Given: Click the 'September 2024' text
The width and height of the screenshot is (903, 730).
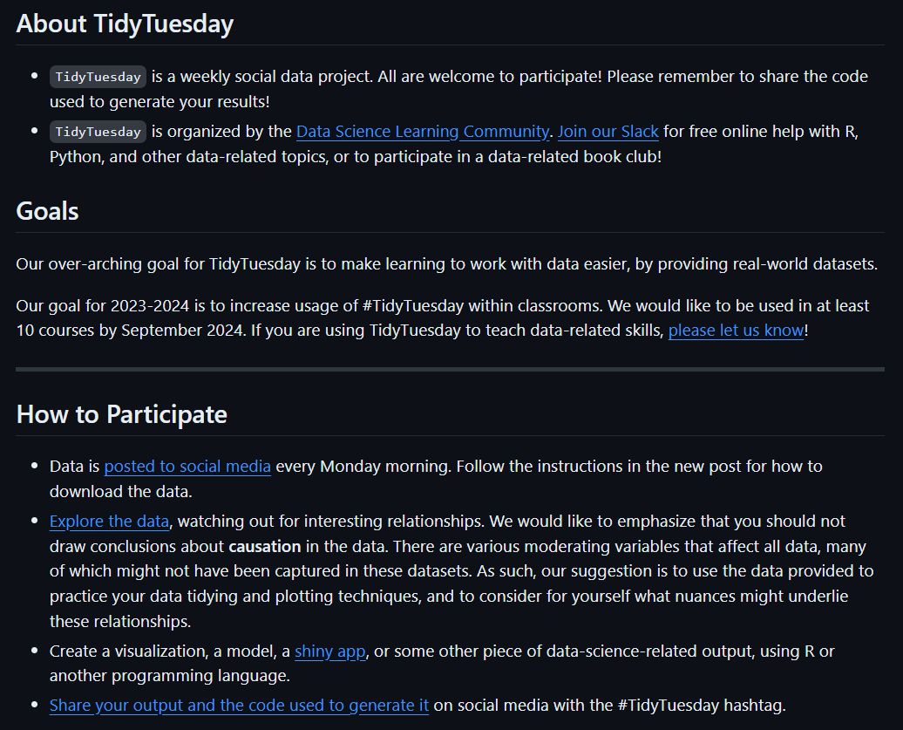Looking at the screenshot, I should 173,331.
